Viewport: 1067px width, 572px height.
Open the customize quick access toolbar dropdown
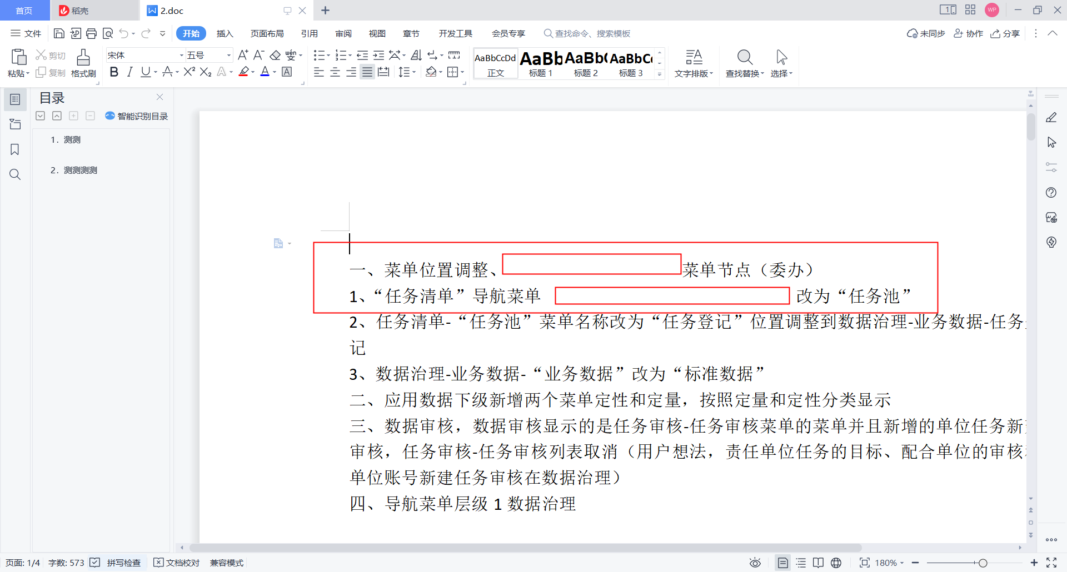tap(163, 33)
